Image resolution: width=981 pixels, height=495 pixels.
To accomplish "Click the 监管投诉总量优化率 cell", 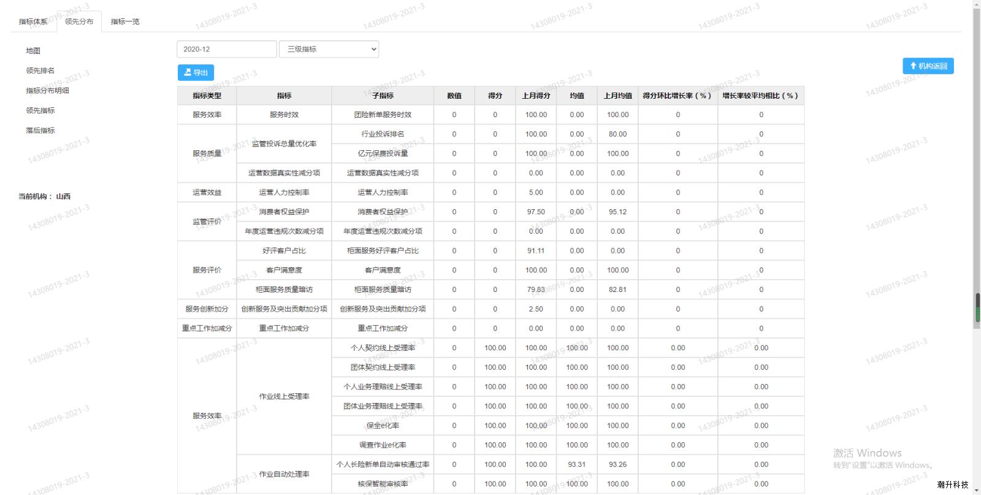I will pos(284,144).
